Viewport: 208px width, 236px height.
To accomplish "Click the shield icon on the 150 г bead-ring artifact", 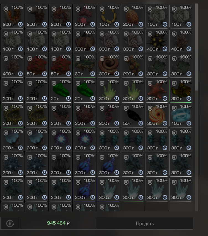I will pyautogui.click(x=102, y=9).
